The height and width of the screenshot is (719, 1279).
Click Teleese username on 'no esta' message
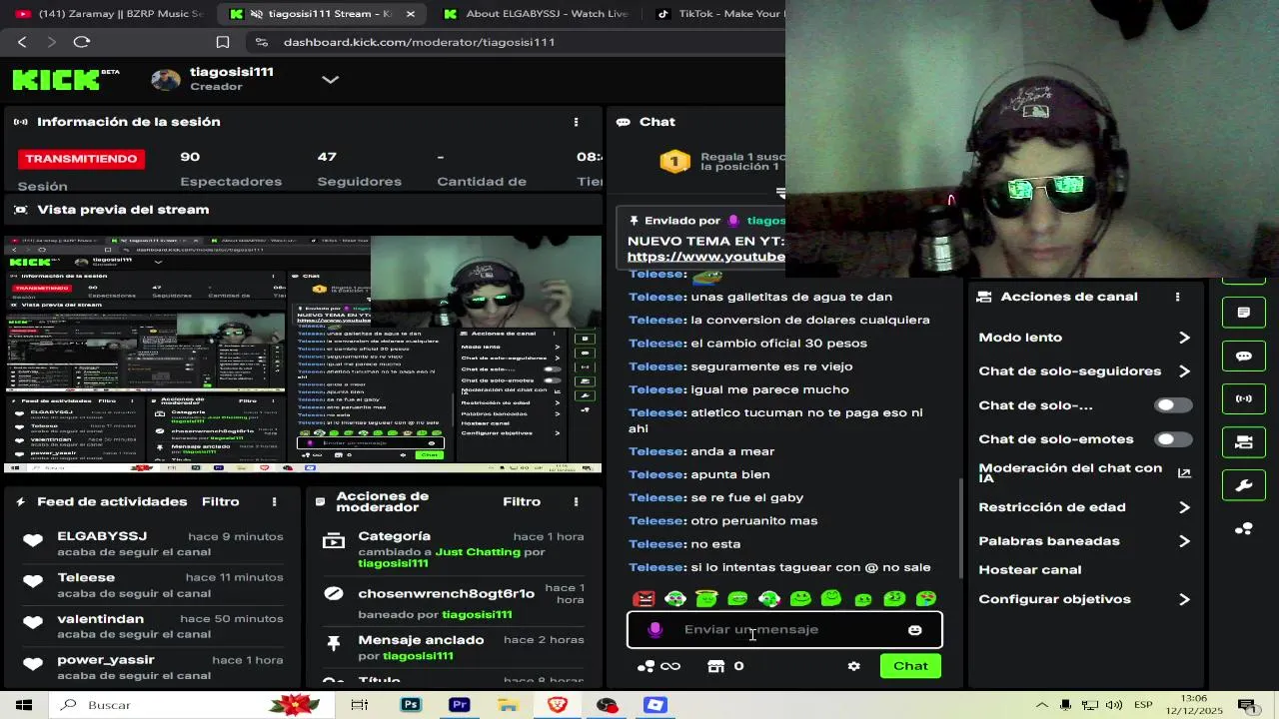point(655,544)
